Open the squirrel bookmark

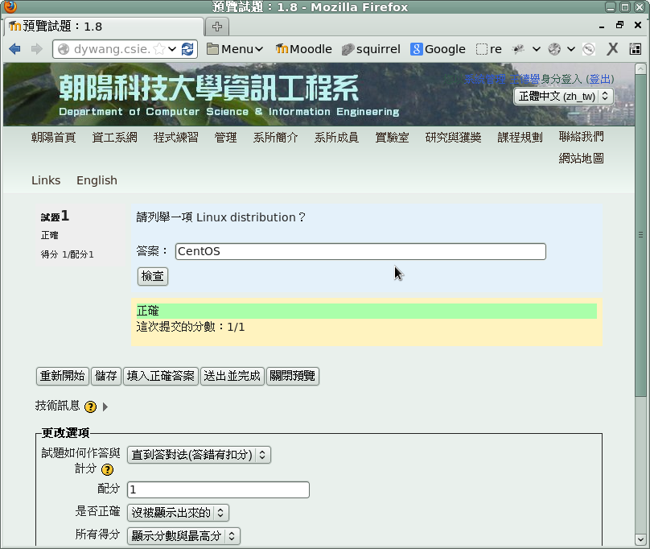[371, 49]
